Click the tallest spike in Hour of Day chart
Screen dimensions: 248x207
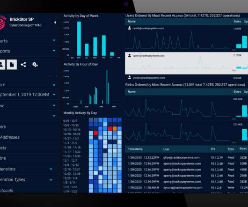tap(107, 87)
